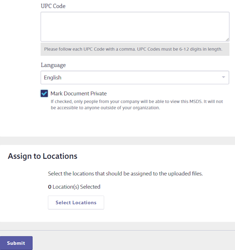Open the Select Locations button

click(76, 203)
